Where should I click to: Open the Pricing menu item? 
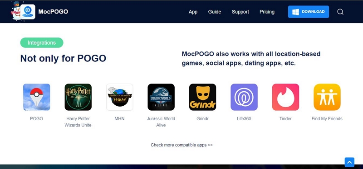(x=267, y=12)
